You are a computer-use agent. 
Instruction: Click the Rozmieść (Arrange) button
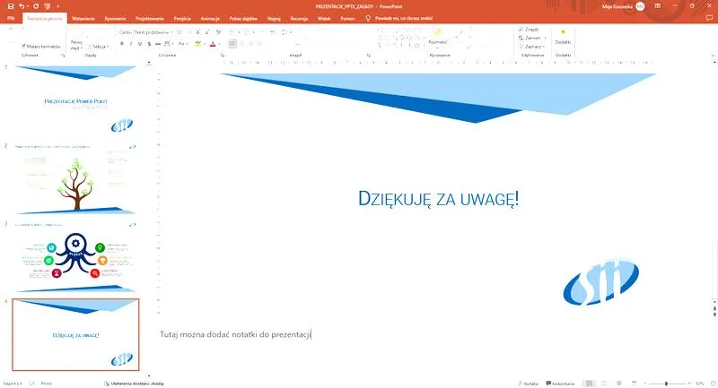tap(437, 38)
